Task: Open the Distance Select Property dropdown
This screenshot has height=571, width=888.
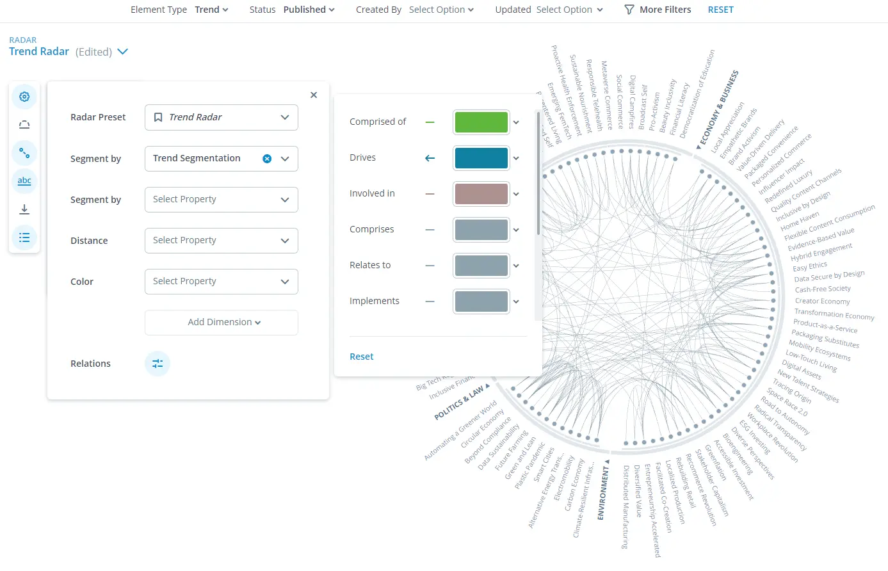Action: 222,241
